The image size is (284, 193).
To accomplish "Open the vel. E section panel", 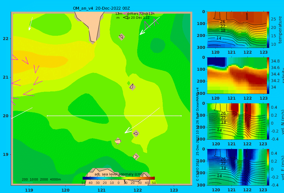I will click(x=237, y=167).
